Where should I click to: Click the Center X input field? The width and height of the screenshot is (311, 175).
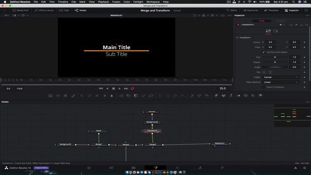[x=270, y=42]
